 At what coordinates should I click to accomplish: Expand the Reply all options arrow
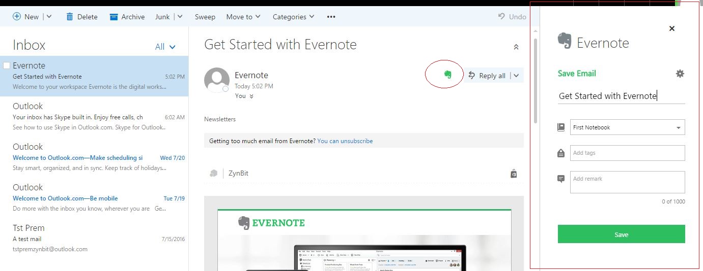[x=516, y=76]
